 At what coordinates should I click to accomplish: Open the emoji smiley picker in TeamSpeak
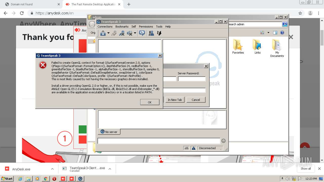click(x=224, y=141)
